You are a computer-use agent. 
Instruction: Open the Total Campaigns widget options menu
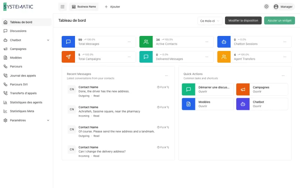[x=129, y=57]
